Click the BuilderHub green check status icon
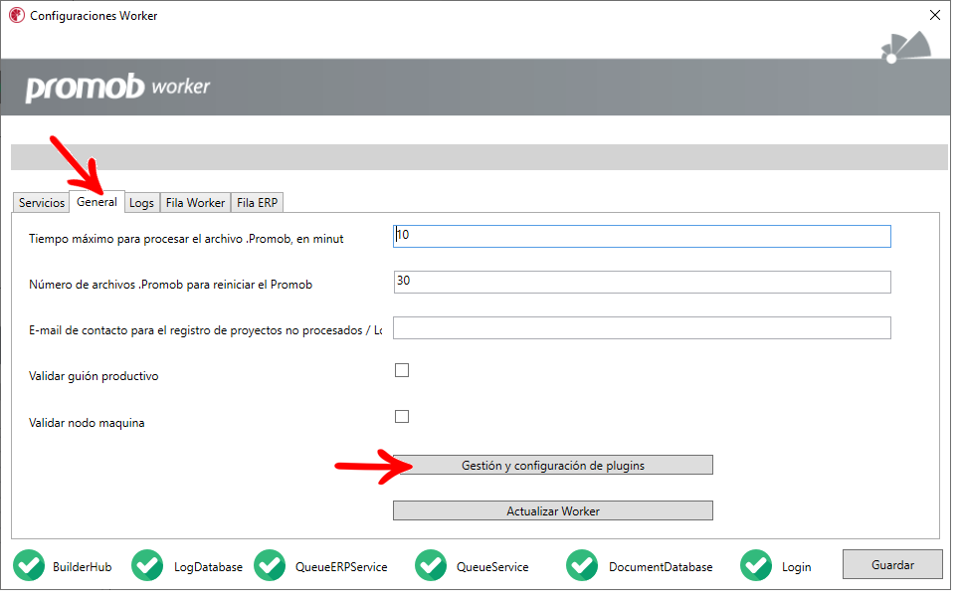The height and width of the screenshot is (605, 962). tap(29, 565)
